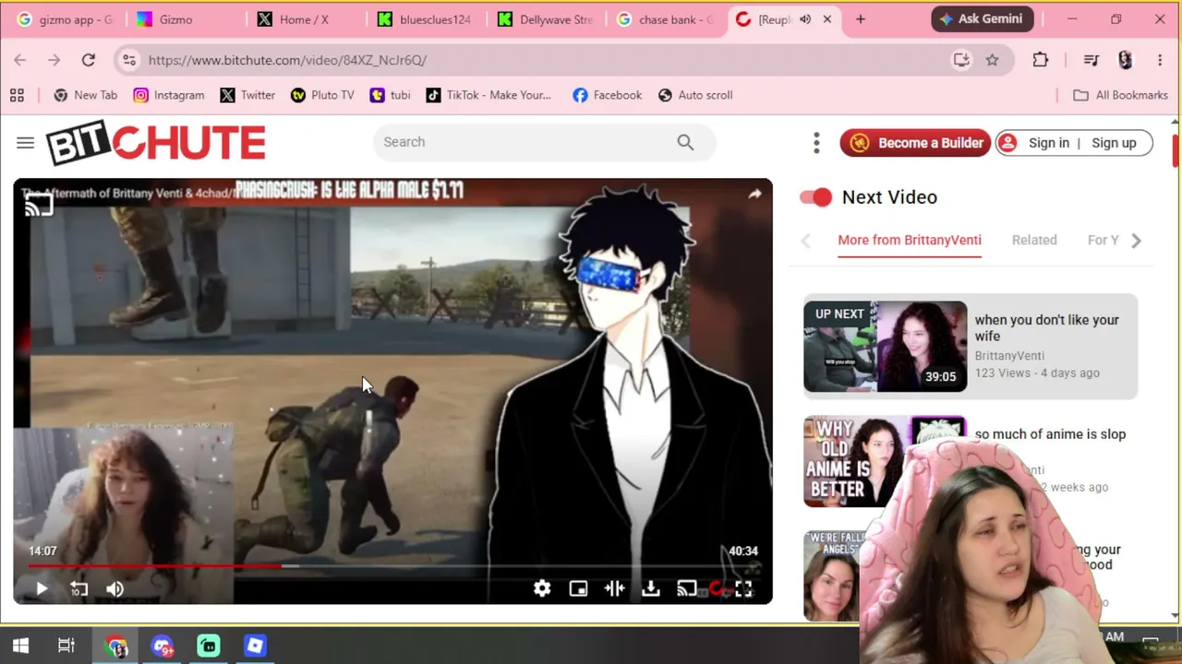Screen dimensions: 1182x664
Task: Open the Facebook bookmark
Action: pyautogui.click(x=607, y=95)
